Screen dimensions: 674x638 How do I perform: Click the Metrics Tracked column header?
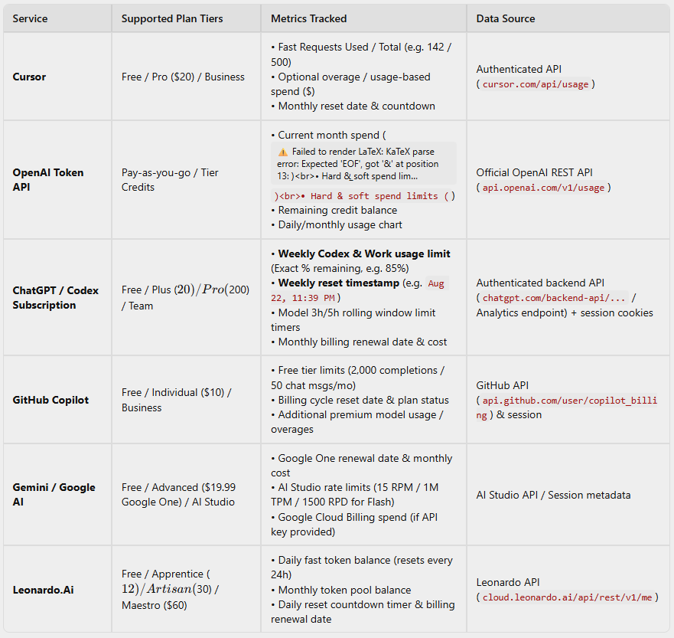click(x=308, y=18)
